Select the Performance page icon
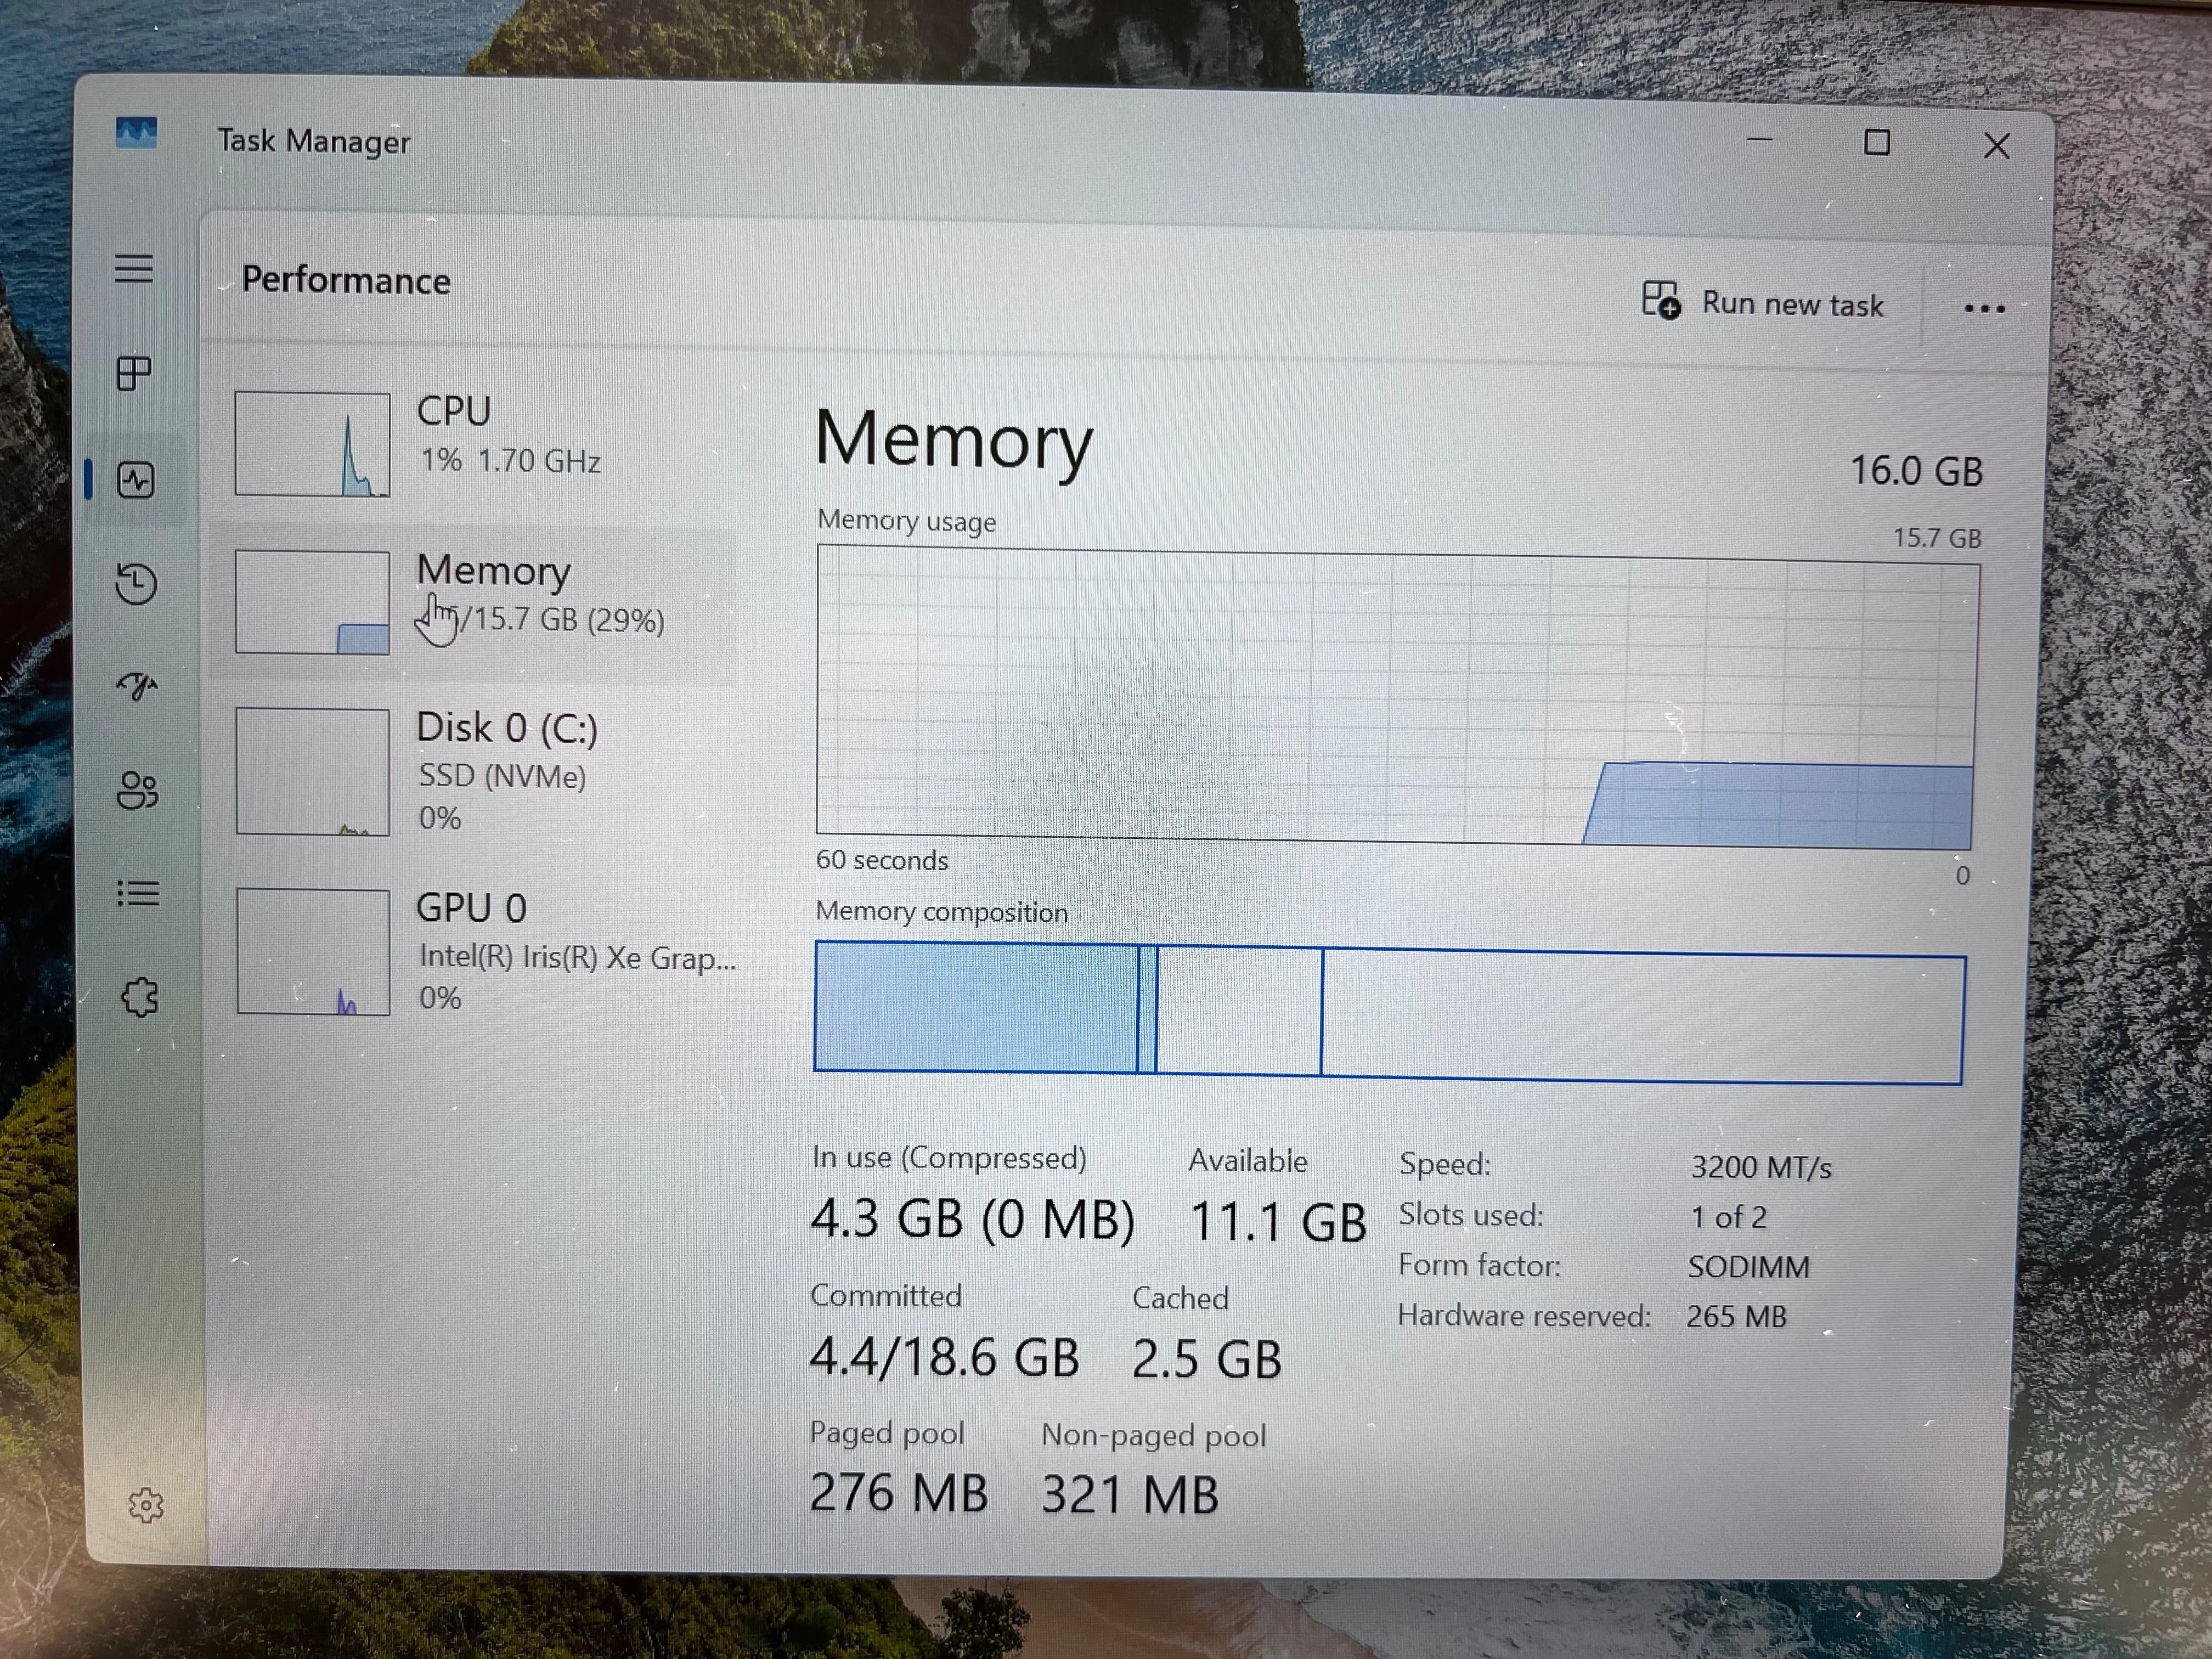 coord(136,480)
